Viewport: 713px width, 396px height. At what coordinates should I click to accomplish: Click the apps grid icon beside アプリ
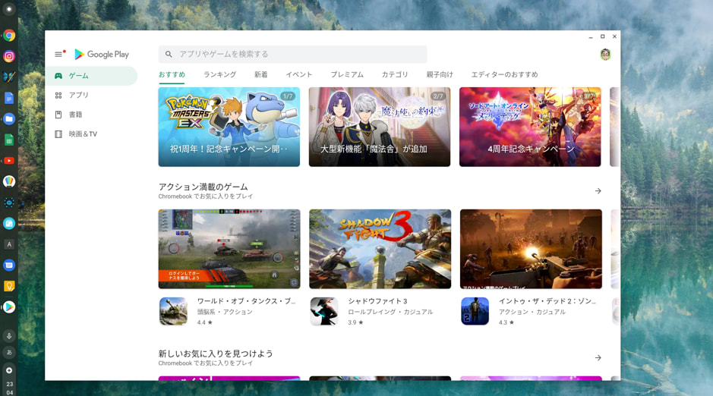coord(58,96)
